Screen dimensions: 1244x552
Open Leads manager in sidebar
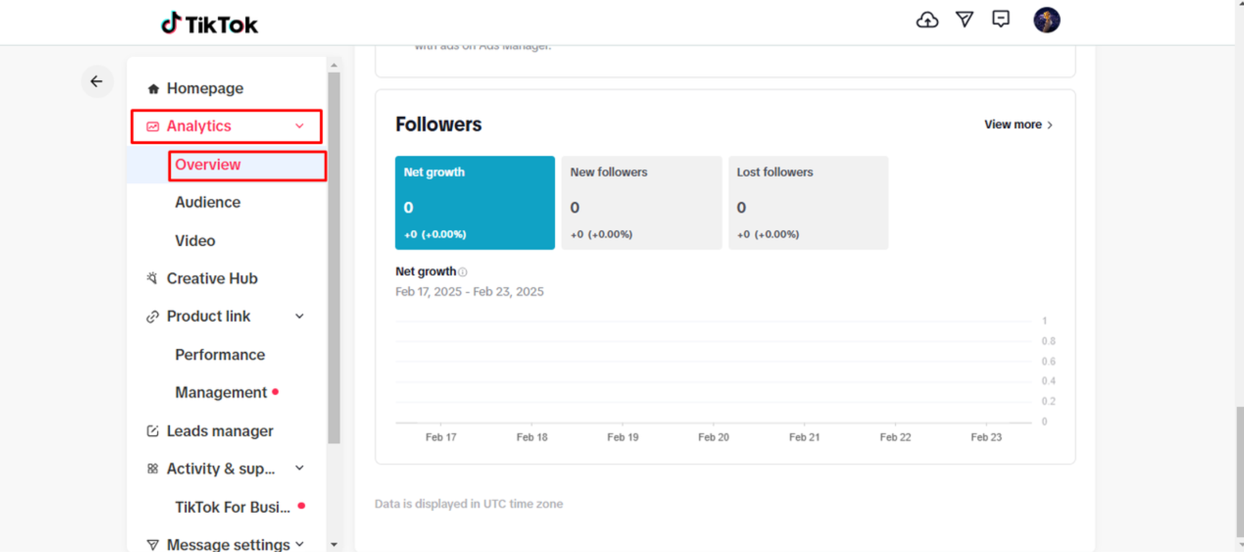pos(219,431)
